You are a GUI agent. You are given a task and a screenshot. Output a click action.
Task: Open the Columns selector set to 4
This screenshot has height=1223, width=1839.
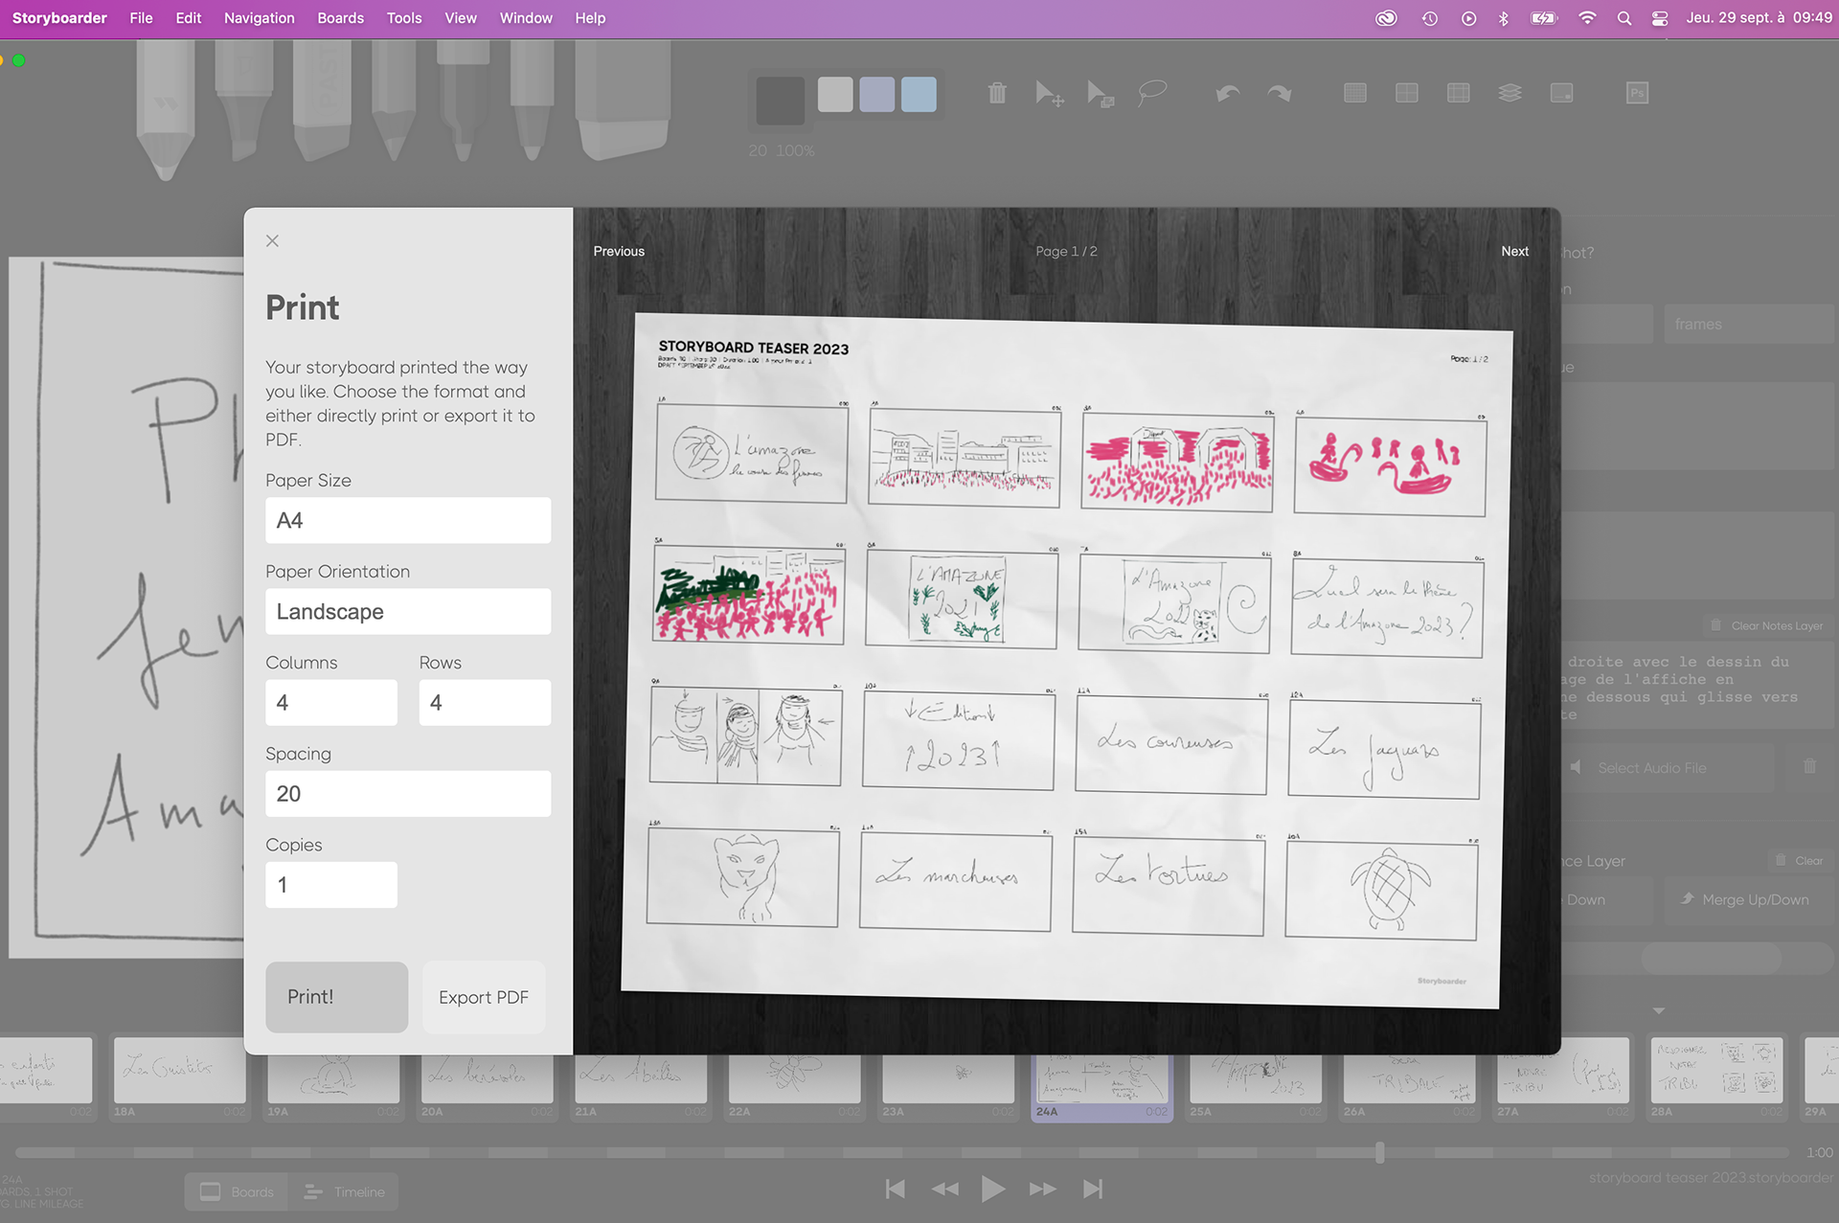pos(331,702)
